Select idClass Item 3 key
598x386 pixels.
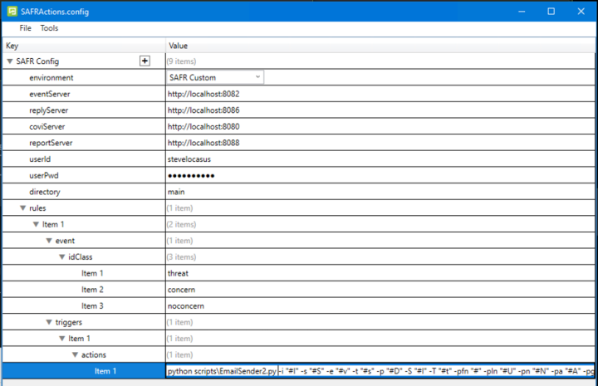92,306
